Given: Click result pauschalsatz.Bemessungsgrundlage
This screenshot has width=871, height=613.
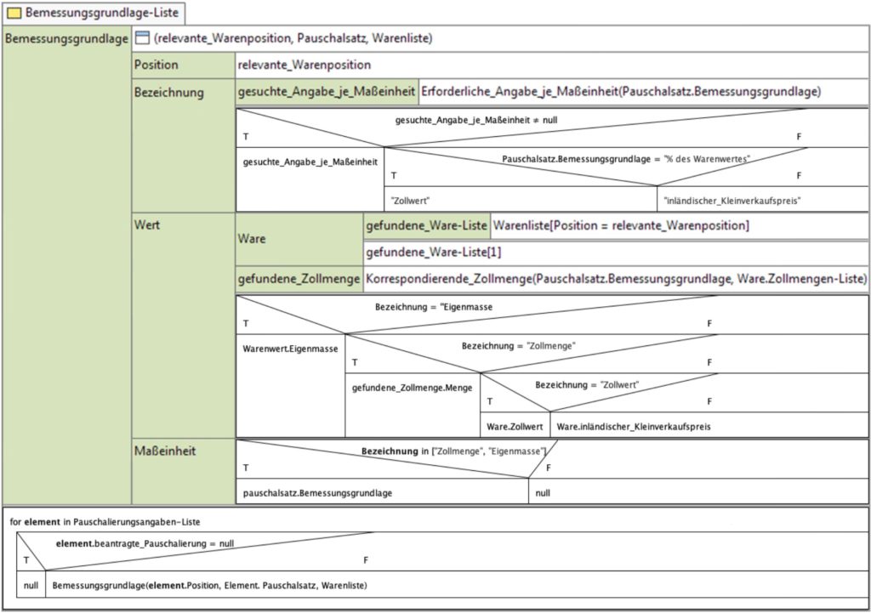Looking at the screenshot, I should pos(317,493).
